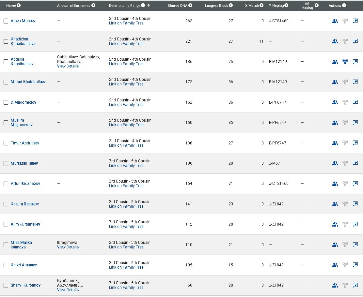Click In Common With icon for Alim Kurbanaliev

pos(335,224)
